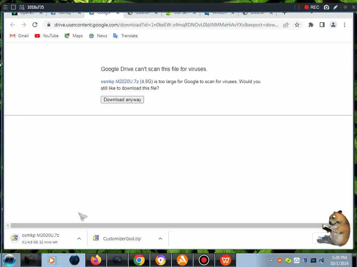Click the share page icon in address bar
357x267 pixels.
click(286, 25)
